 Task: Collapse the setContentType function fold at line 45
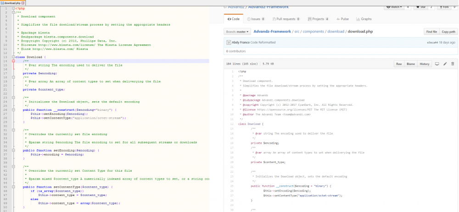click(x=13, y=187)
